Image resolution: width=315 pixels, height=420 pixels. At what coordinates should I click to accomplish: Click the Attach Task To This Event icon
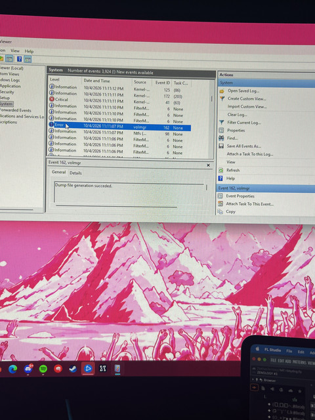[x=220, y=204]
